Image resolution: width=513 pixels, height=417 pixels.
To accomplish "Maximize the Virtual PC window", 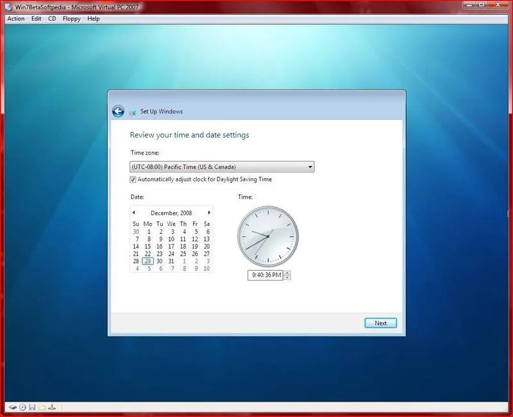I will 482,5.
